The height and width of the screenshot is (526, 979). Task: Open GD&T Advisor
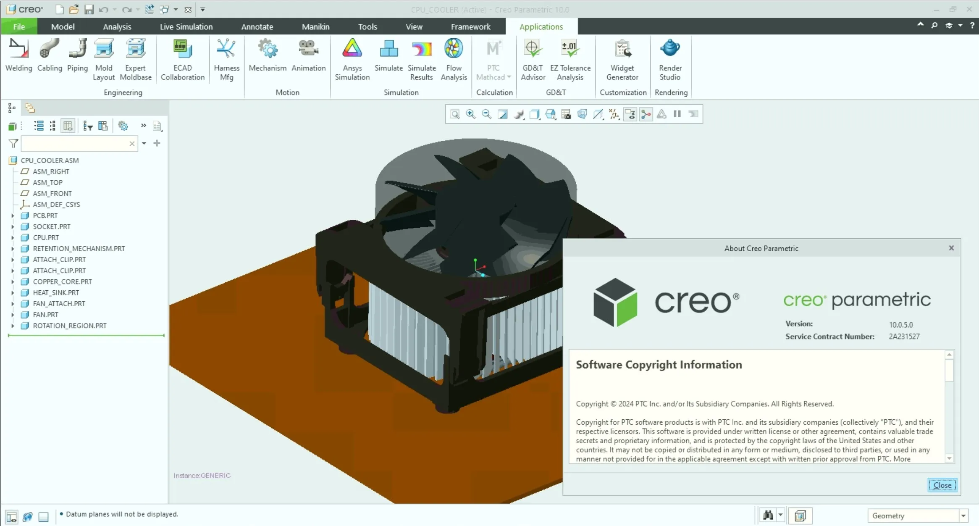point(533,60)
